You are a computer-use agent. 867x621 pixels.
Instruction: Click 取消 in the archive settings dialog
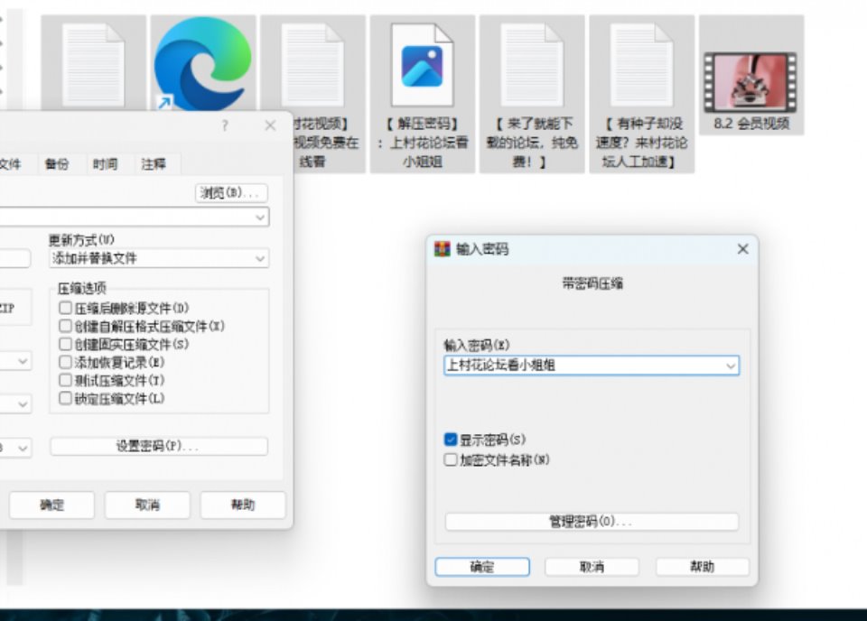147,505
